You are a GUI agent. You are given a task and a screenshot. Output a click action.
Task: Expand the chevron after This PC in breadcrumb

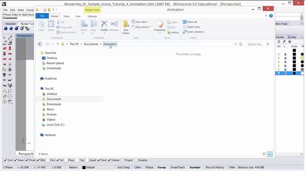[x=81, y=44]
